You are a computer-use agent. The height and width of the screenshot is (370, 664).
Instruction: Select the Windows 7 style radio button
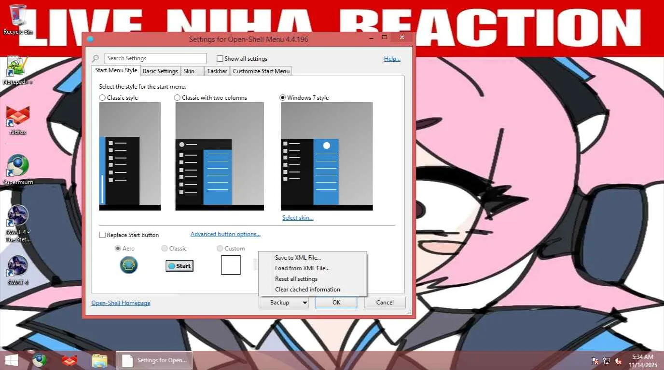283,98
